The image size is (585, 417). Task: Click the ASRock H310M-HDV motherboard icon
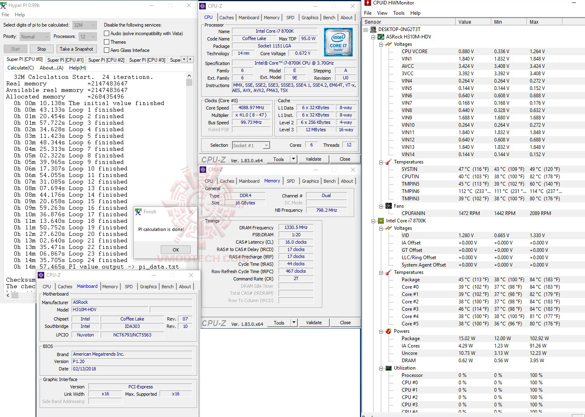click(x=381, y=37)
